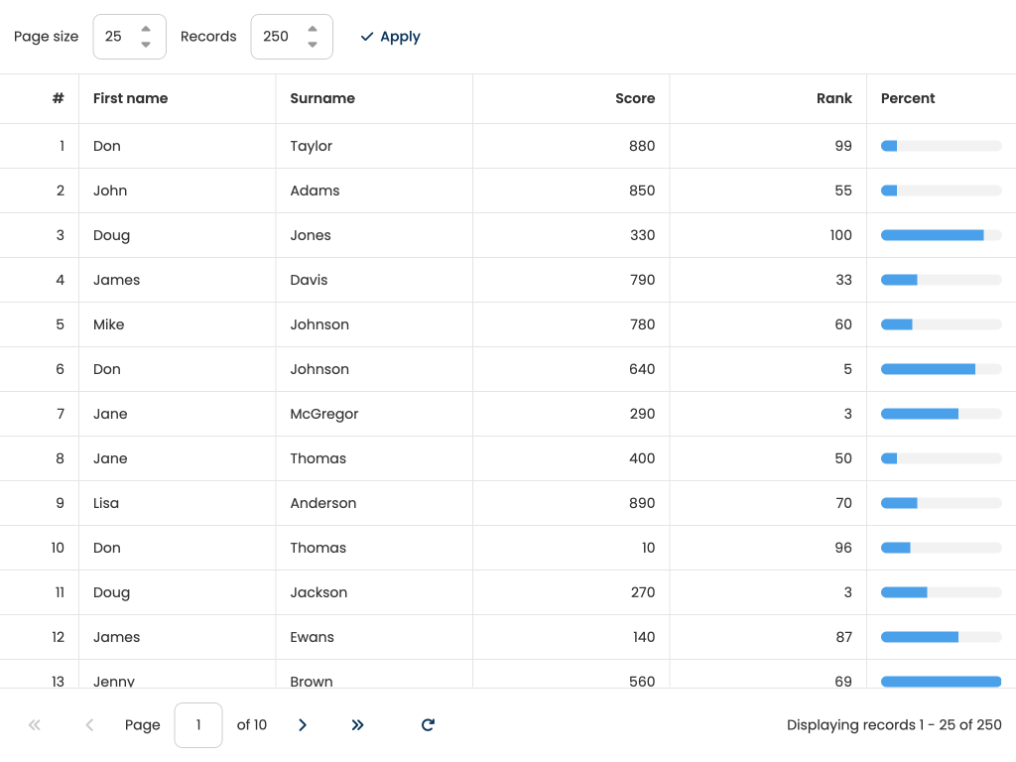The image size is (1016, 762).
Task: Decrease Page size with down arrow
Action: click(146, 45)
